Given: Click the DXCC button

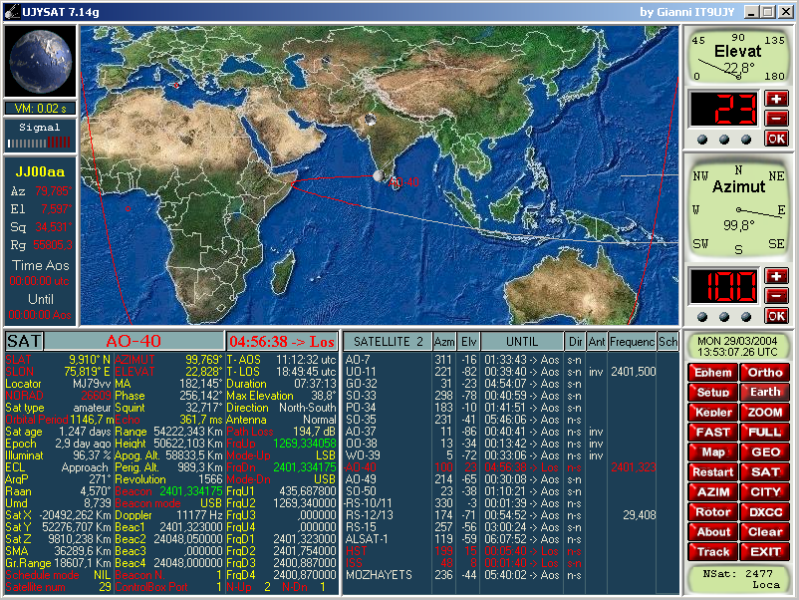Looking at the screenshot, I should [x=765, y=512].
